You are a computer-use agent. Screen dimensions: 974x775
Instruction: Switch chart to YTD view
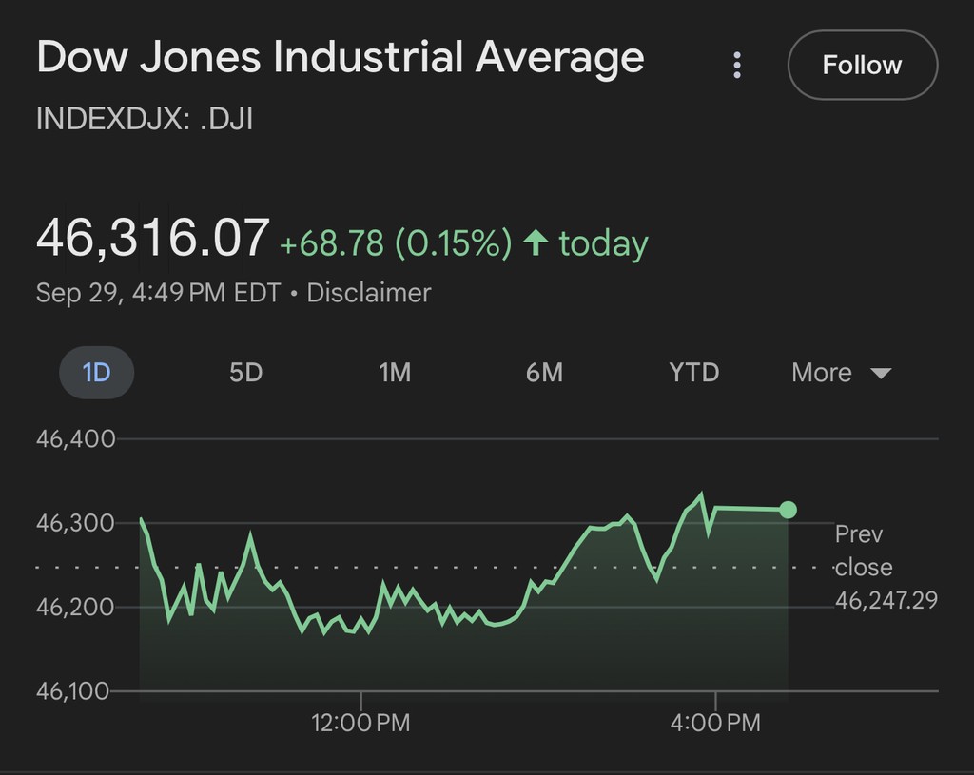[x=693, y=372]
